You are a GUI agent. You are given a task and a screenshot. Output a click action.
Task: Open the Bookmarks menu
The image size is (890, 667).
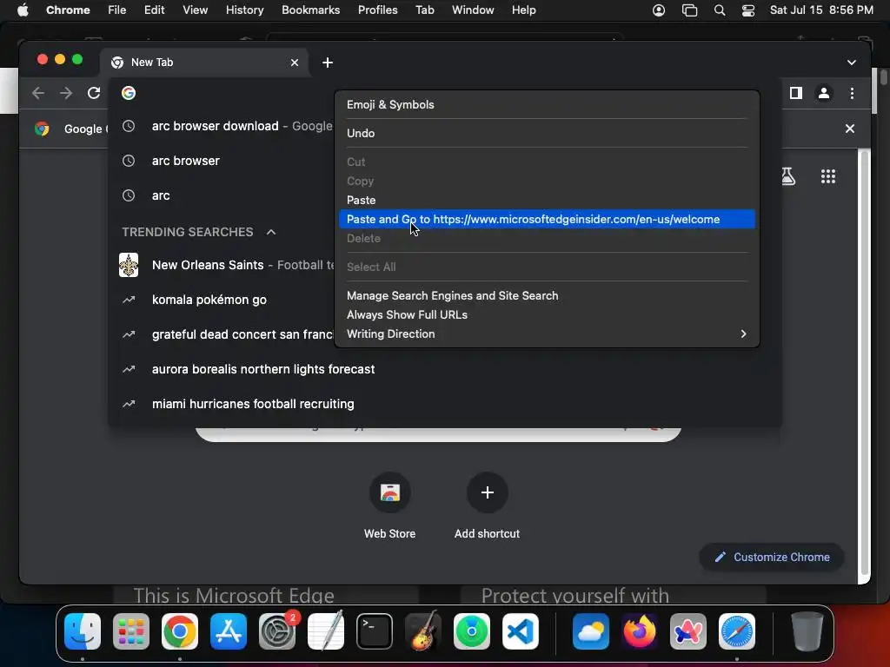coord(310,10)
